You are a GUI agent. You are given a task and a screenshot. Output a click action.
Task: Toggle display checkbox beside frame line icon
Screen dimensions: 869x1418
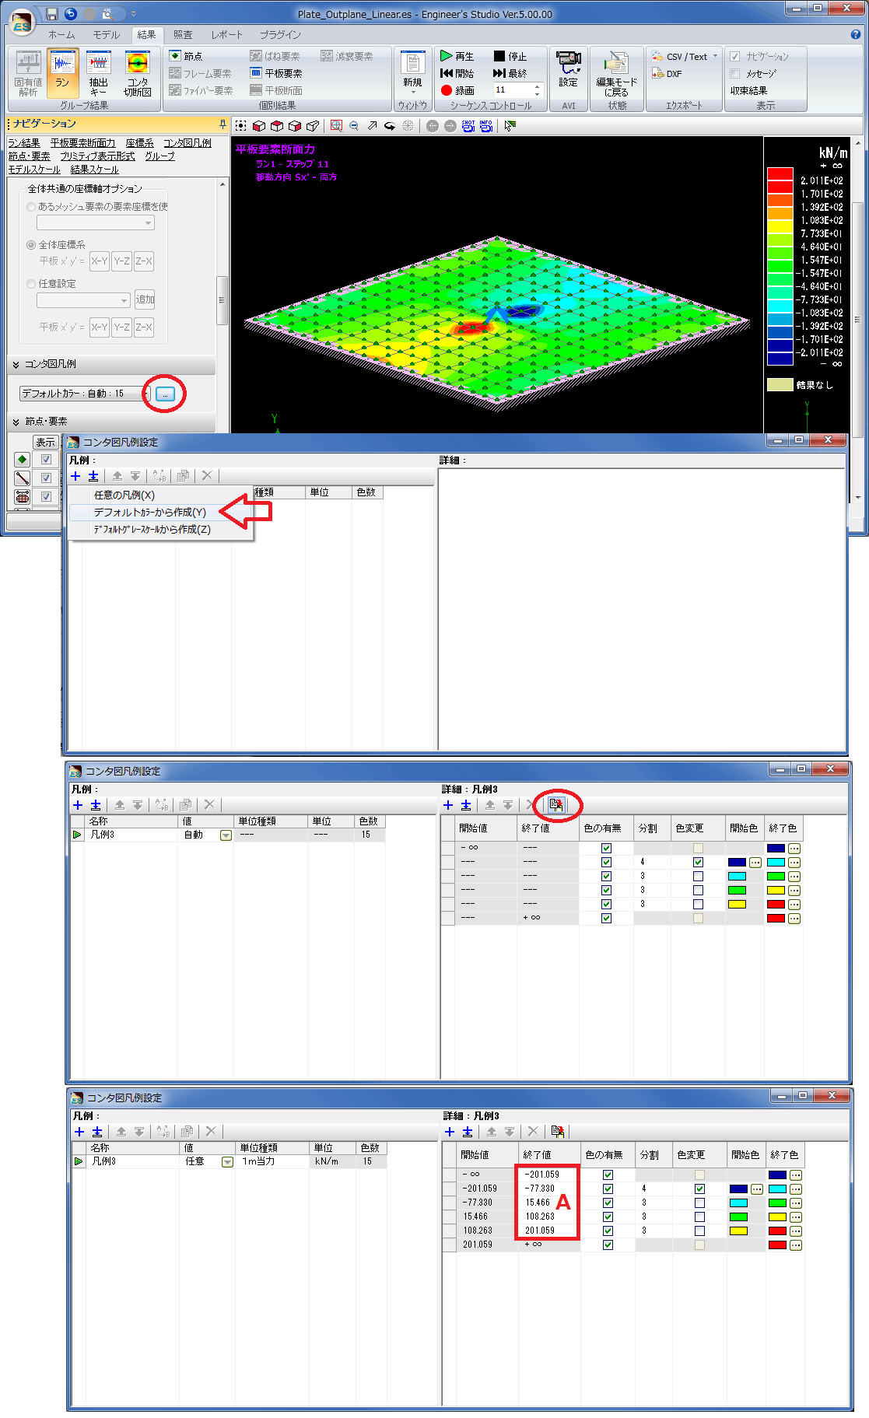[46, 478]
